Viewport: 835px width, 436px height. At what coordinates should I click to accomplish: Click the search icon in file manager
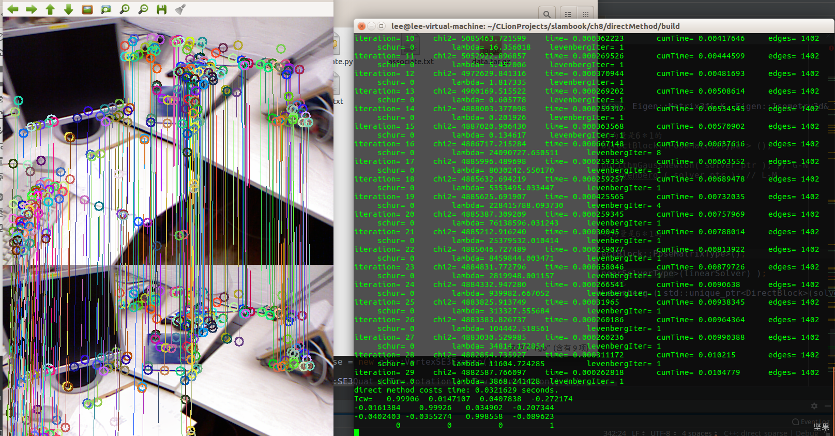tap(546, 14)
